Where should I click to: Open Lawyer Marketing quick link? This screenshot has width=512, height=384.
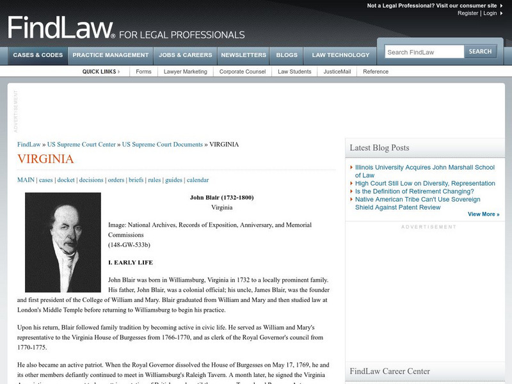pos(186,72)
